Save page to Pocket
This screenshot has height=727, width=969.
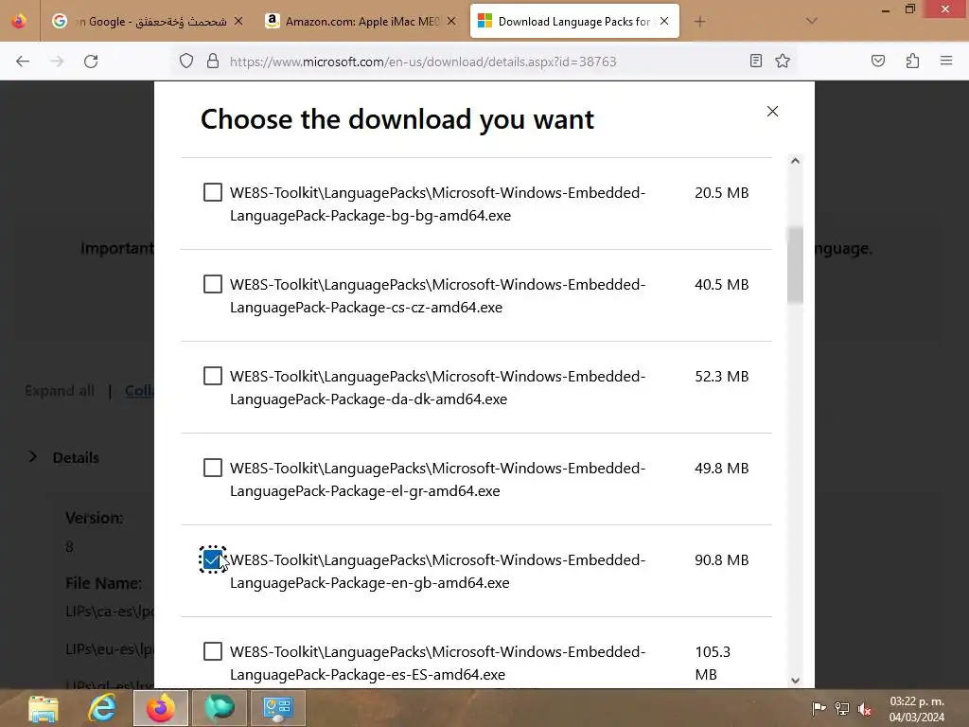click(x=877, y=61)
